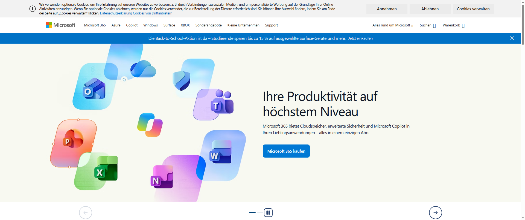Click the cookie info circle icon

coord(33,9)
